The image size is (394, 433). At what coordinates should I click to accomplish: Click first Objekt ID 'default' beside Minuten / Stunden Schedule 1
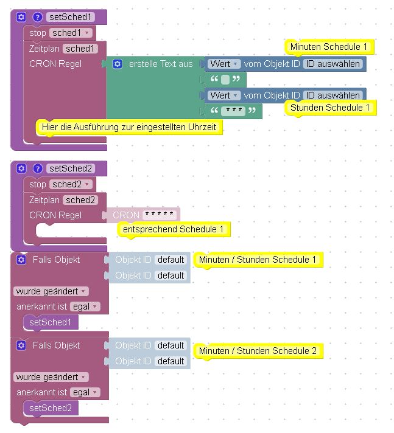tap(171, 260)
